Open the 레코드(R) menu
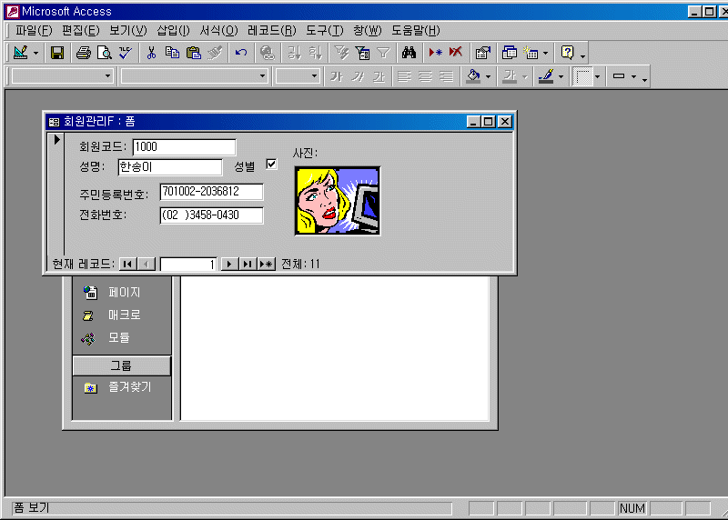The width and height of the screenshot is (728, 520). 271,31
